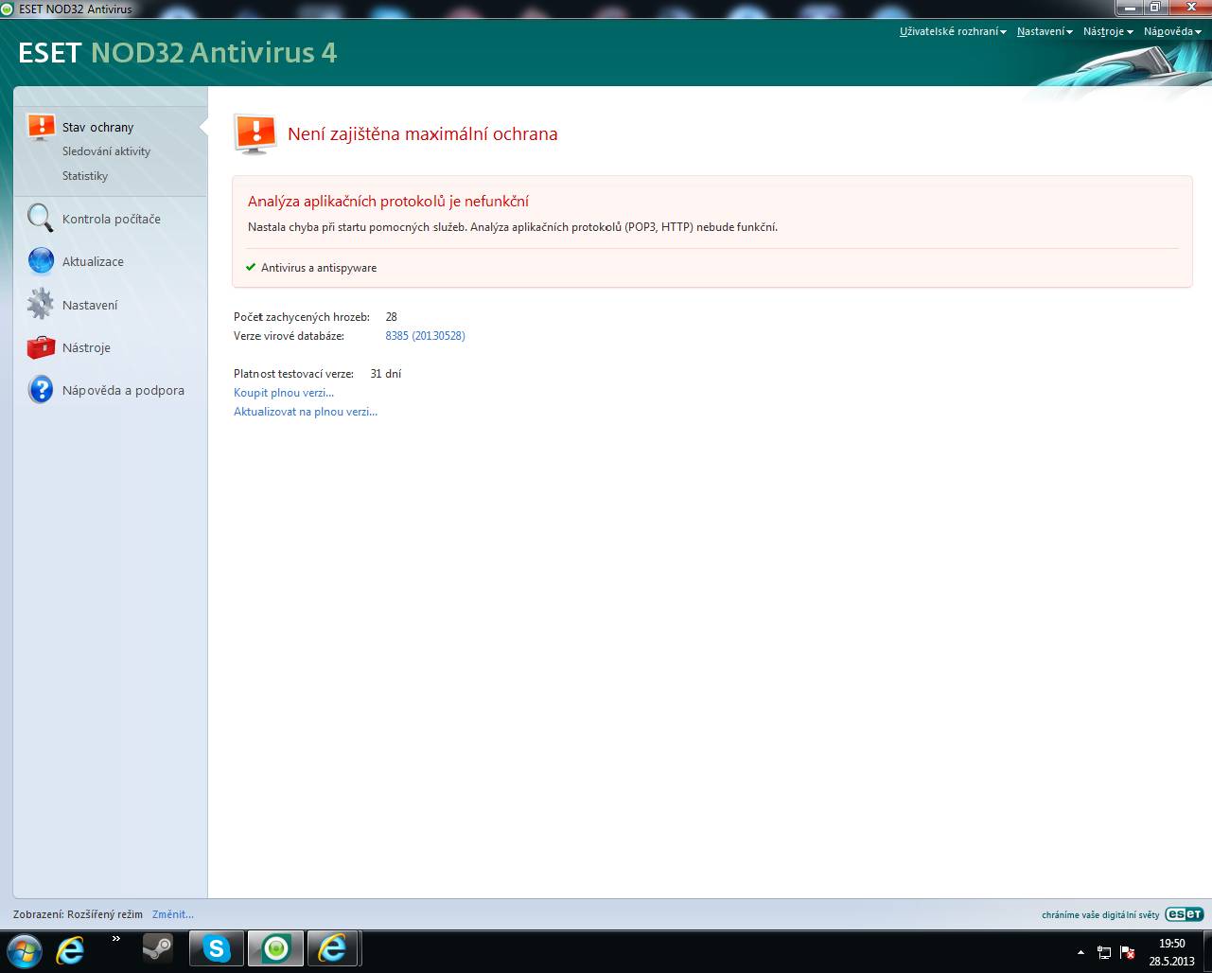This screenshot has height=973, width=1212.
Task: Select the ESET NOD32 taskbar button
Action: (275, 948)
